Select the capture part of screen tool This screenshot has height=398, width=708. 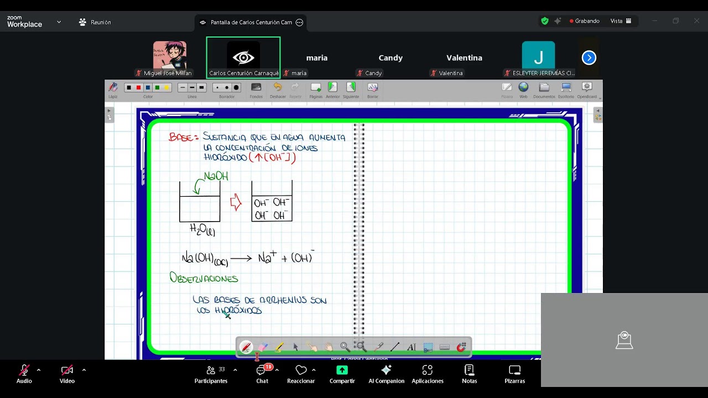tap(428, 347)
